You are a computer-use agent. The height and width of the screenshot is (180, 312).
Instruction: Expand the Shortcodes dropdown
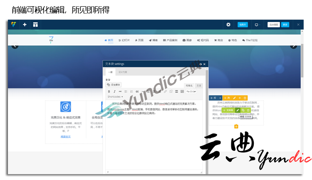115,97
